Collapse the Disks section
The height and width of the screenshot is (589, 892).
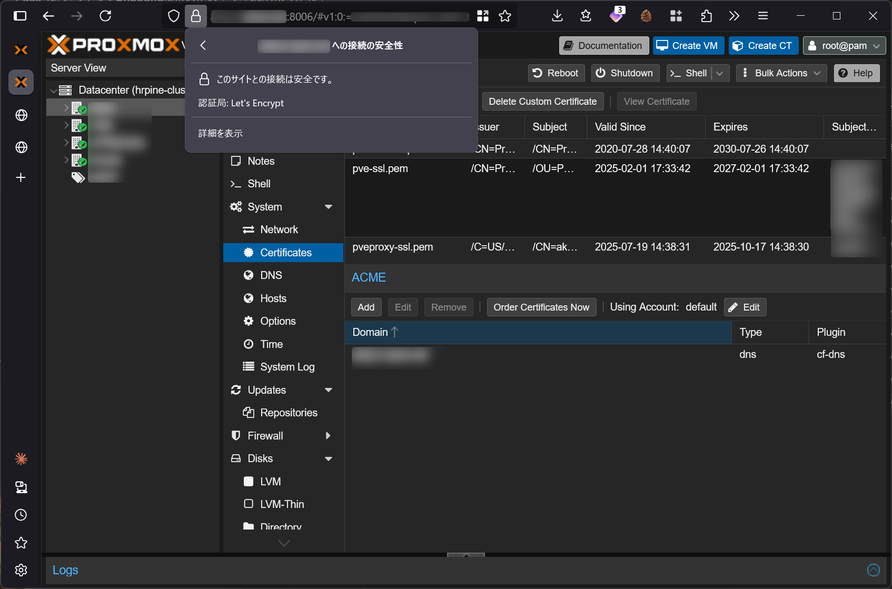[329, 458]
